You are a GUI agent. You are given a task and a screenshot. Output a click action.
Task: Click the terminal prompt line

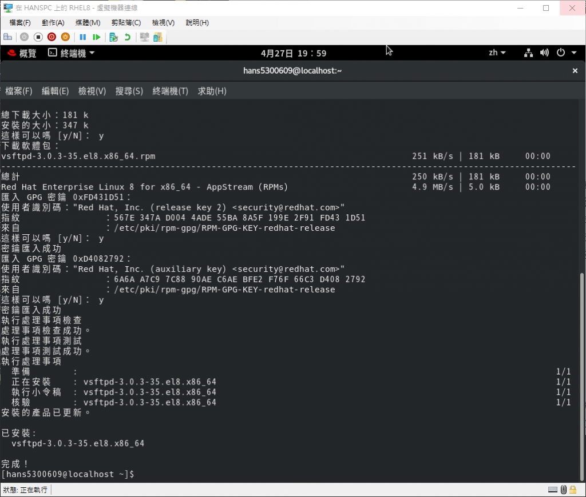click(68, 474)
